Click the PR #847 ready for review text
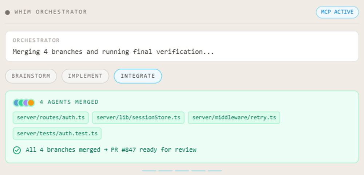The height and width of the screenshot is (175, 364). pyautogui.click(x=154, y=150)
